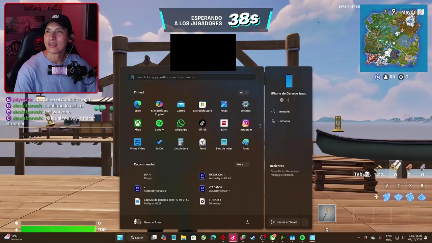Open the taskbar Microsoft Store icon
Viewport: 432px width, 243px height.
(x=193, y=238)
